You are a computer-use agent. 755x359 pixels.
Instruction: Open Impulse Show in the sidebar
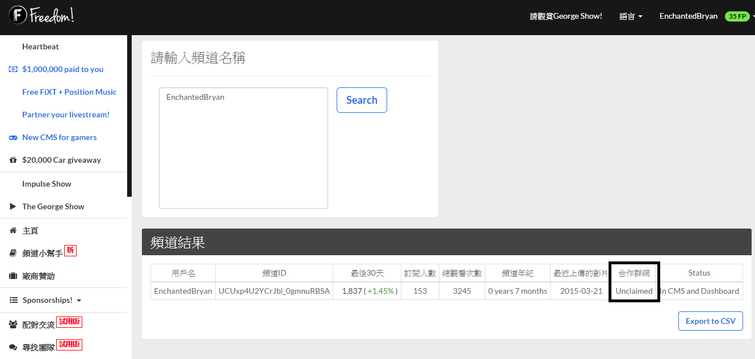pyautogui.click(x=47, y=184)
